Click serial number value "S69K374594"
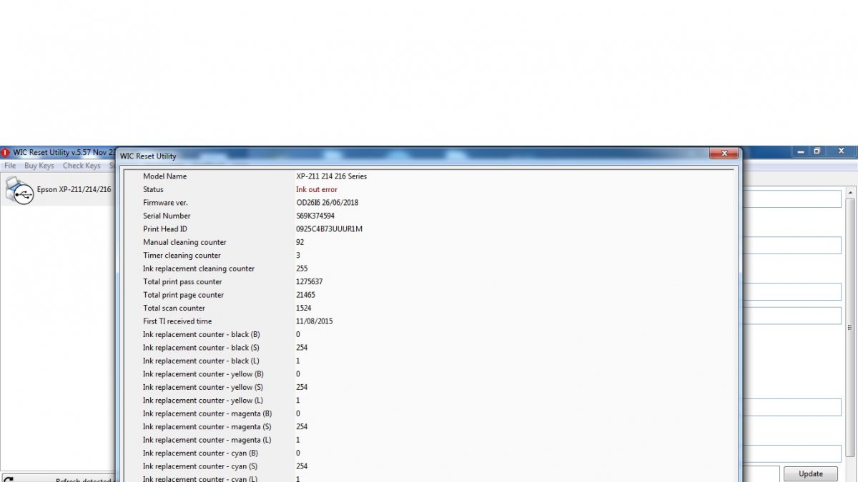The height and width of the screenshot is (482, 858). [315, 216]
